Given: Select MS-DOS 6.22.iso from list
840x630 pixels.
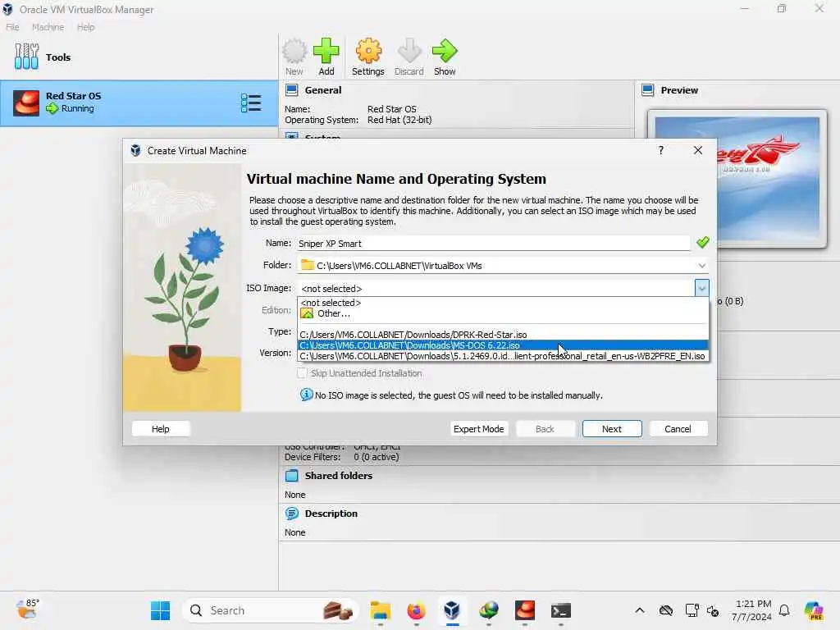Looking at the screenshot, I should tap(503, 345).
